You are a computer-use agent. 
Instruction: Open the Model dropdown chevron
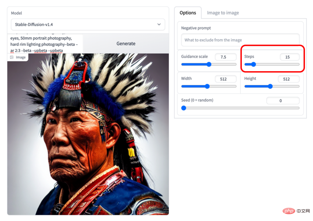pos(159,24)
